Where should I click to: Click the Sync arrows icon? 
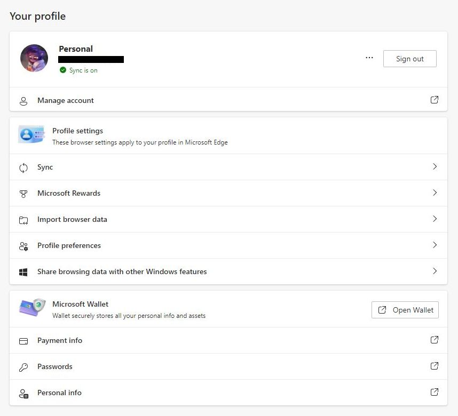click(x=23, y=168)
